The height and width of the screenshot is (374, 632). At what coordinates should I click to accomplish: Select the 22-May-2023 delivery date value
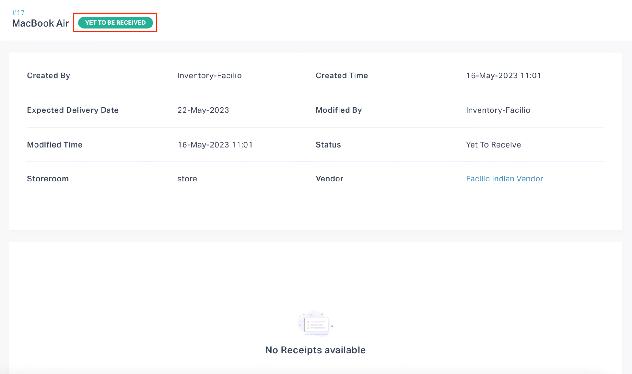(203, 110)
